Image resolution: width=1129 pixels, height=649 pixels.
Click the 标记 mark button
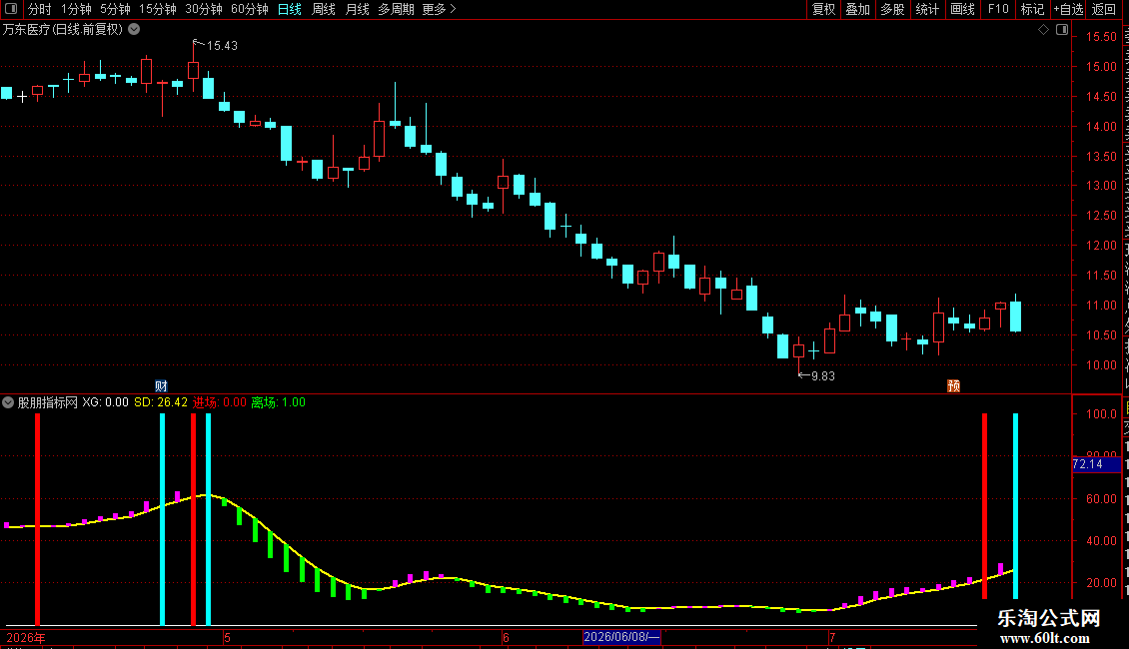[1032, 9]
